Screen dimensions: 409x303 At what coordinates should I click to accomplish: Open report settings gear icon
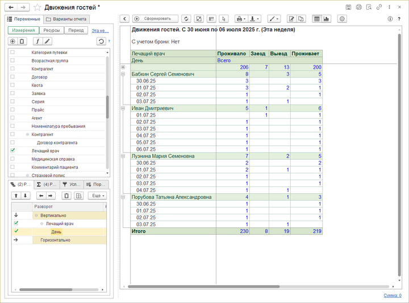342,19
